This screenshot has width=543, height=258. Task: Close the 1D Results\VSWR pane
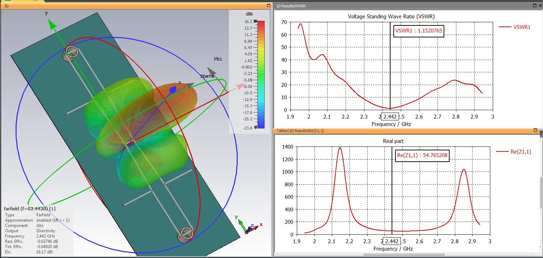pos(540,6)
